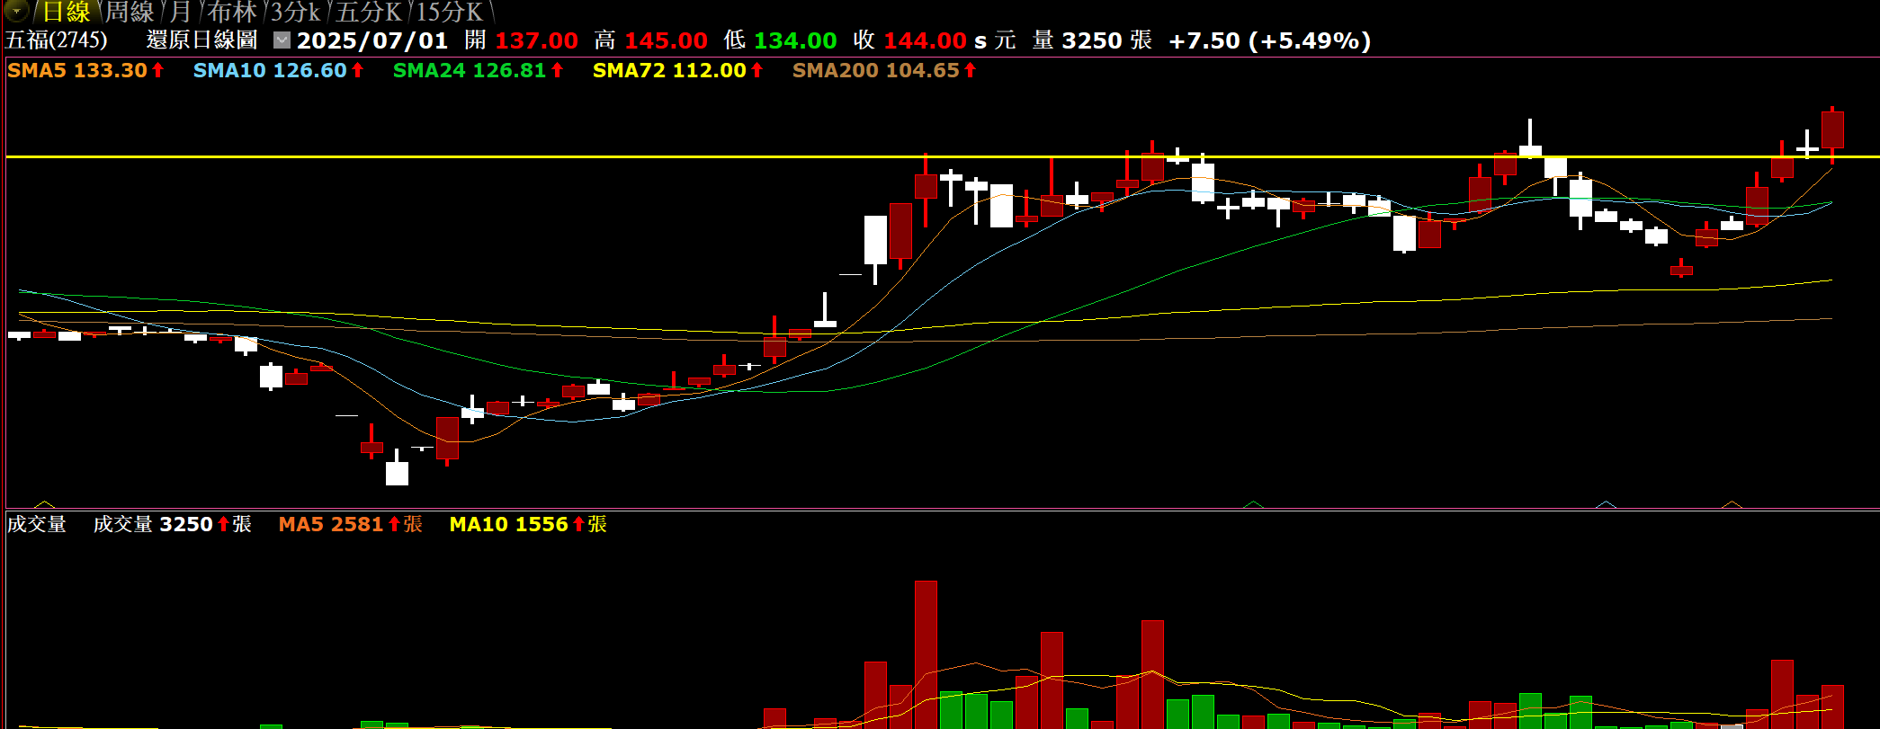This screenshot has width=1880, height=729.
Task: Click the 成交量 volume panel title
Action: point(37,524)
